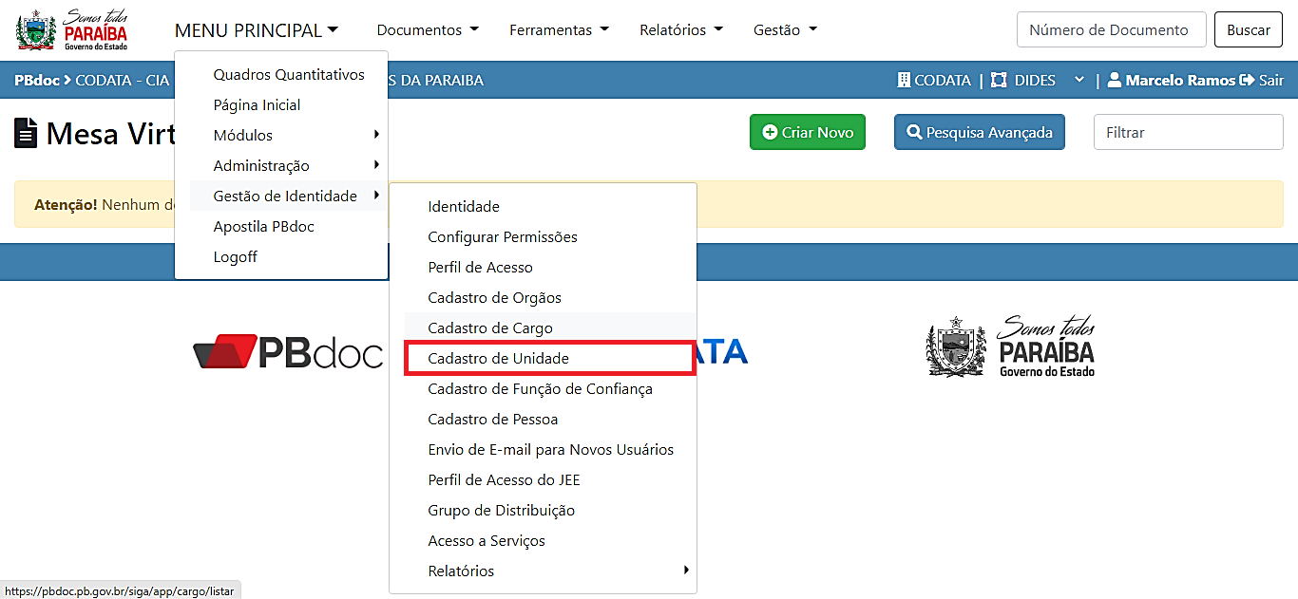
Task: Focus the Número de Documento field
Action: [x=1112, y=30]
